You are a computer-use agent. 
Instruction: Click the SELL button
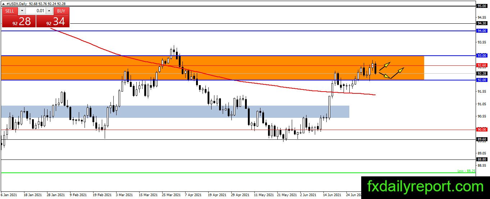(x=10, y=11)
